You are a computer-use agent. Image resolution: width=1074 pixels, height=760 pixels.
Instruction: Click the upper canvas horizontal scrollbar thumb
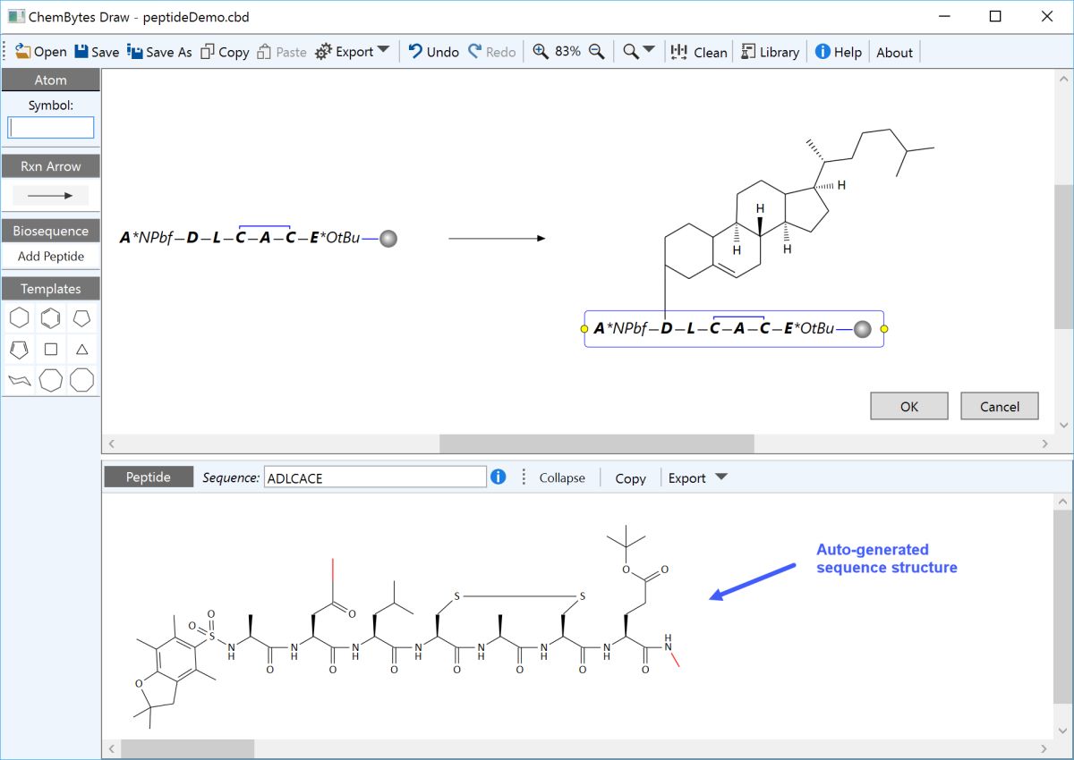pyautogui.click(x=597, y=443)
